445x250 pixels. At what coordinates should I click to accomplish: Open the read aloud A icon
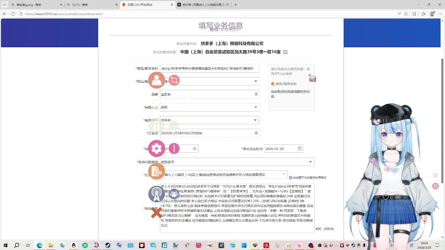coord(399,14)
